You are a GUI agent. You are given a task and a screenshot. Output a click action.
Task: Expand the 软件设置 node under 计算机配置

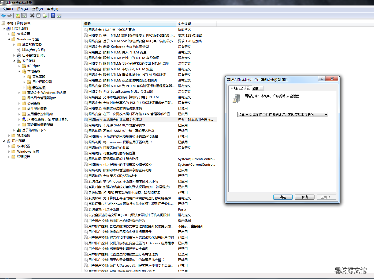point(9,34)
